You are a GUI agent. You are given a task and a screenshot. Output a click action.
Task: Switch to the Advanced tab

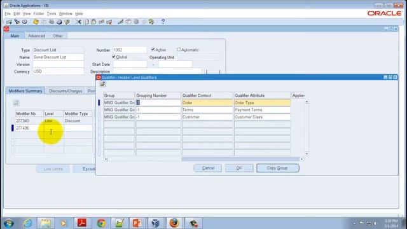tap(37, 36)
